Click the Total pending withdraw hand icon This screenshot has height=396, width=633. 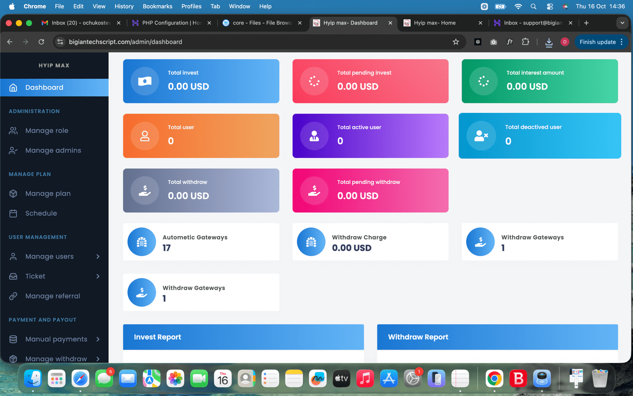coord(314,191)
